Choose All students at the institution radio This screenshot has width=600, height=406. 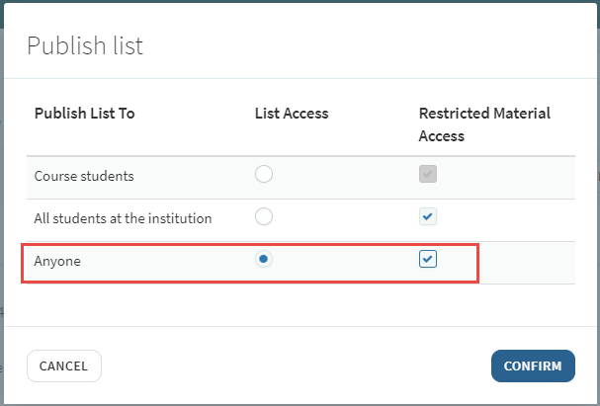(264, 216)
